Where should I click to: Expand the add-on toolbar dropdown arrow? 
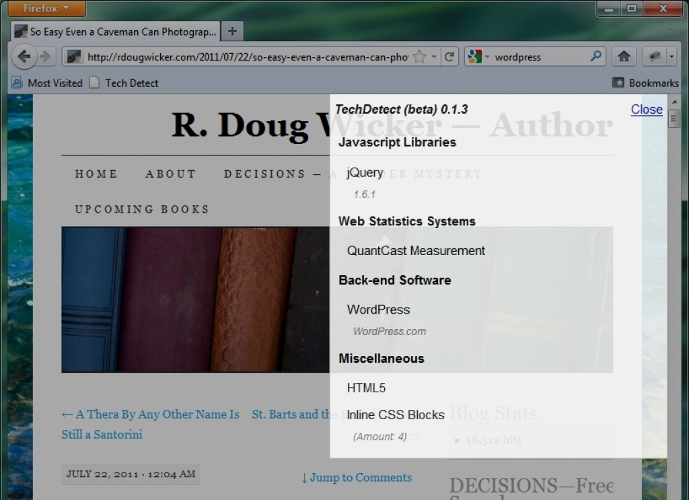click(x=672, y=57)
